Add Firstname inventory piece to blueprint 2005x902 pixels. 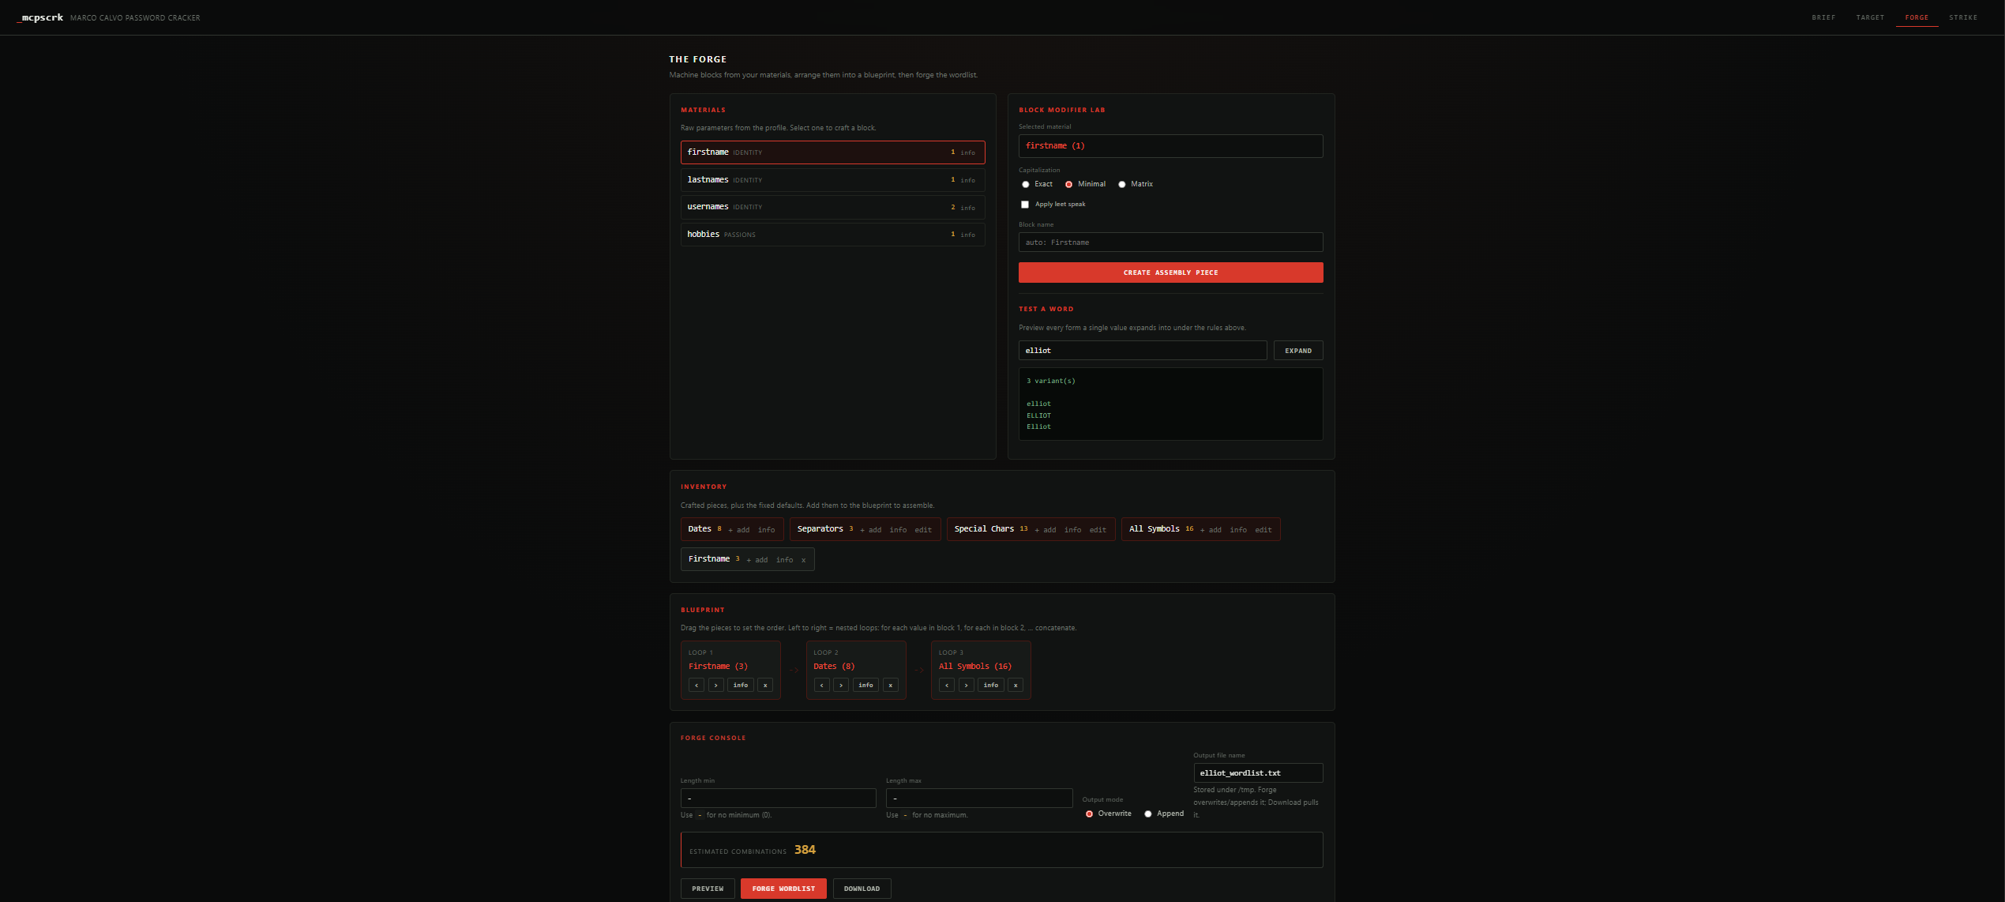757,560
